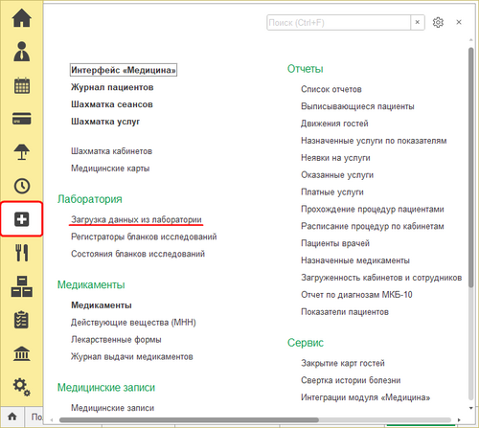
Task: Open Пациенты врачей report
Action: tap(335, 243)
